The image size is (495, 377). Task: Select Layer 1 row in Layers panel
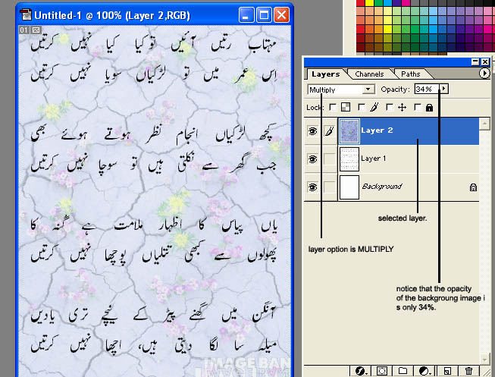pos(392,159)
